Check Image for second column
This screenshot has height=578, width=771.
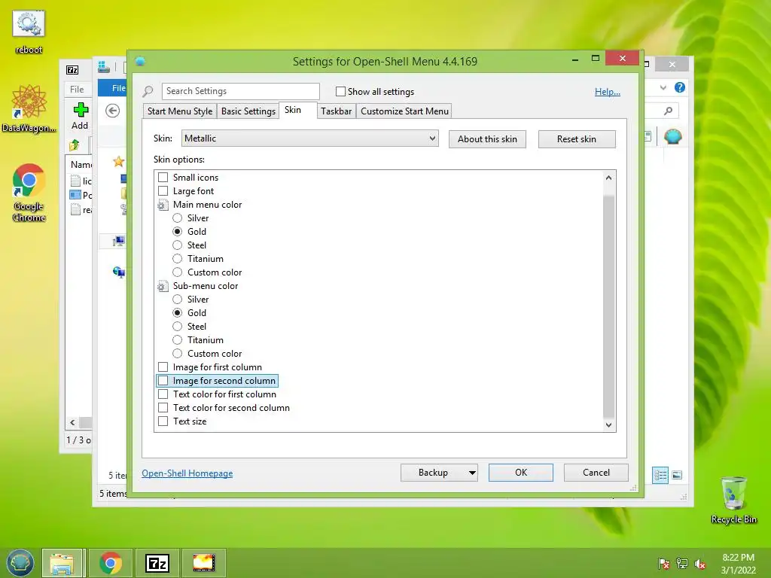[x=163, y=380]
